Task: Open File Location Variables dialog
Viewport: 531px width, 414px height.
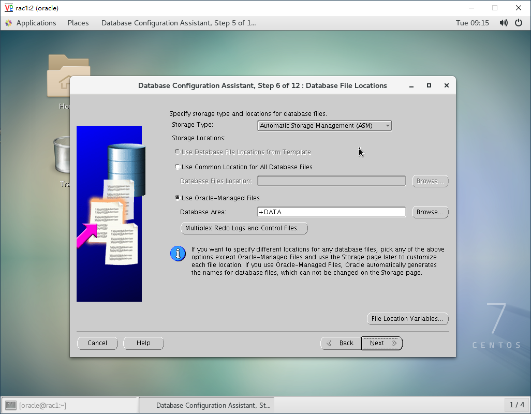Action: click(408, 319)
